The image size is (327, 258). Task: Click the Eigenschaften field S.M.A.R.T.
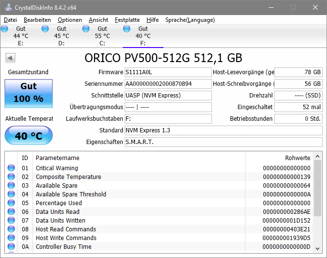coord(224,142)
